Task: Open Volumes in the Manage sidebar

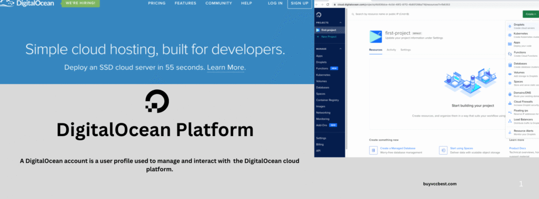Action: tap(322, 81)
